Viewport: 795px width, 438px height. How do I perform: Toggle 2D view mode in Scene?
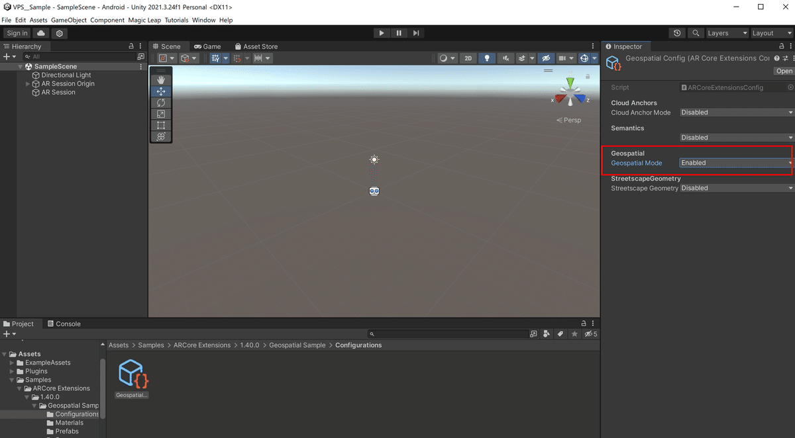[468, 58]
